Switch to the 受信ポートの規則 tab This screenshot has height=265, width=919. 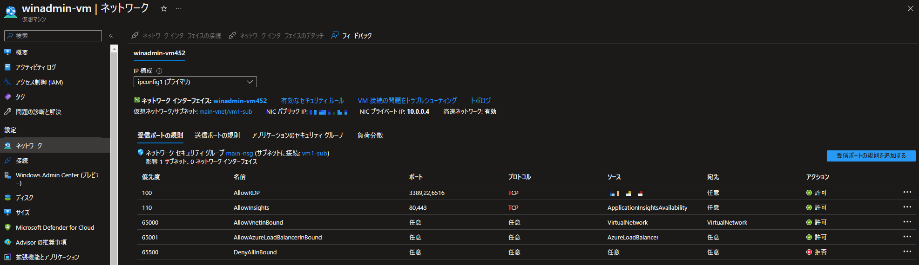[x=160, y=136]
